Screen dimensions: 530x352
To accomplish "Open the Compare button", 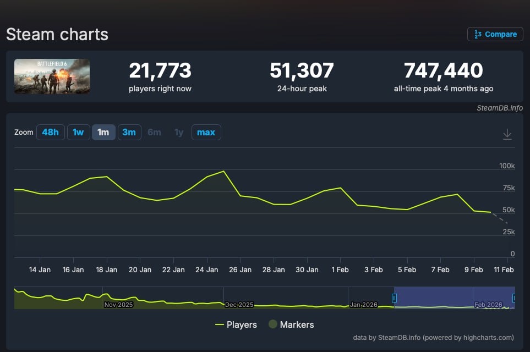I will pyautogui.click(x=495, y=34).
